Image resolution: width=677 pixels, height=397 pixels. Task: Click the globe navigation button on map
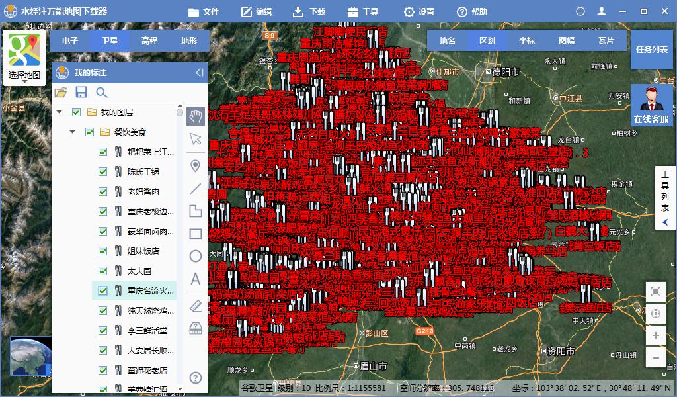coord(655,314)
